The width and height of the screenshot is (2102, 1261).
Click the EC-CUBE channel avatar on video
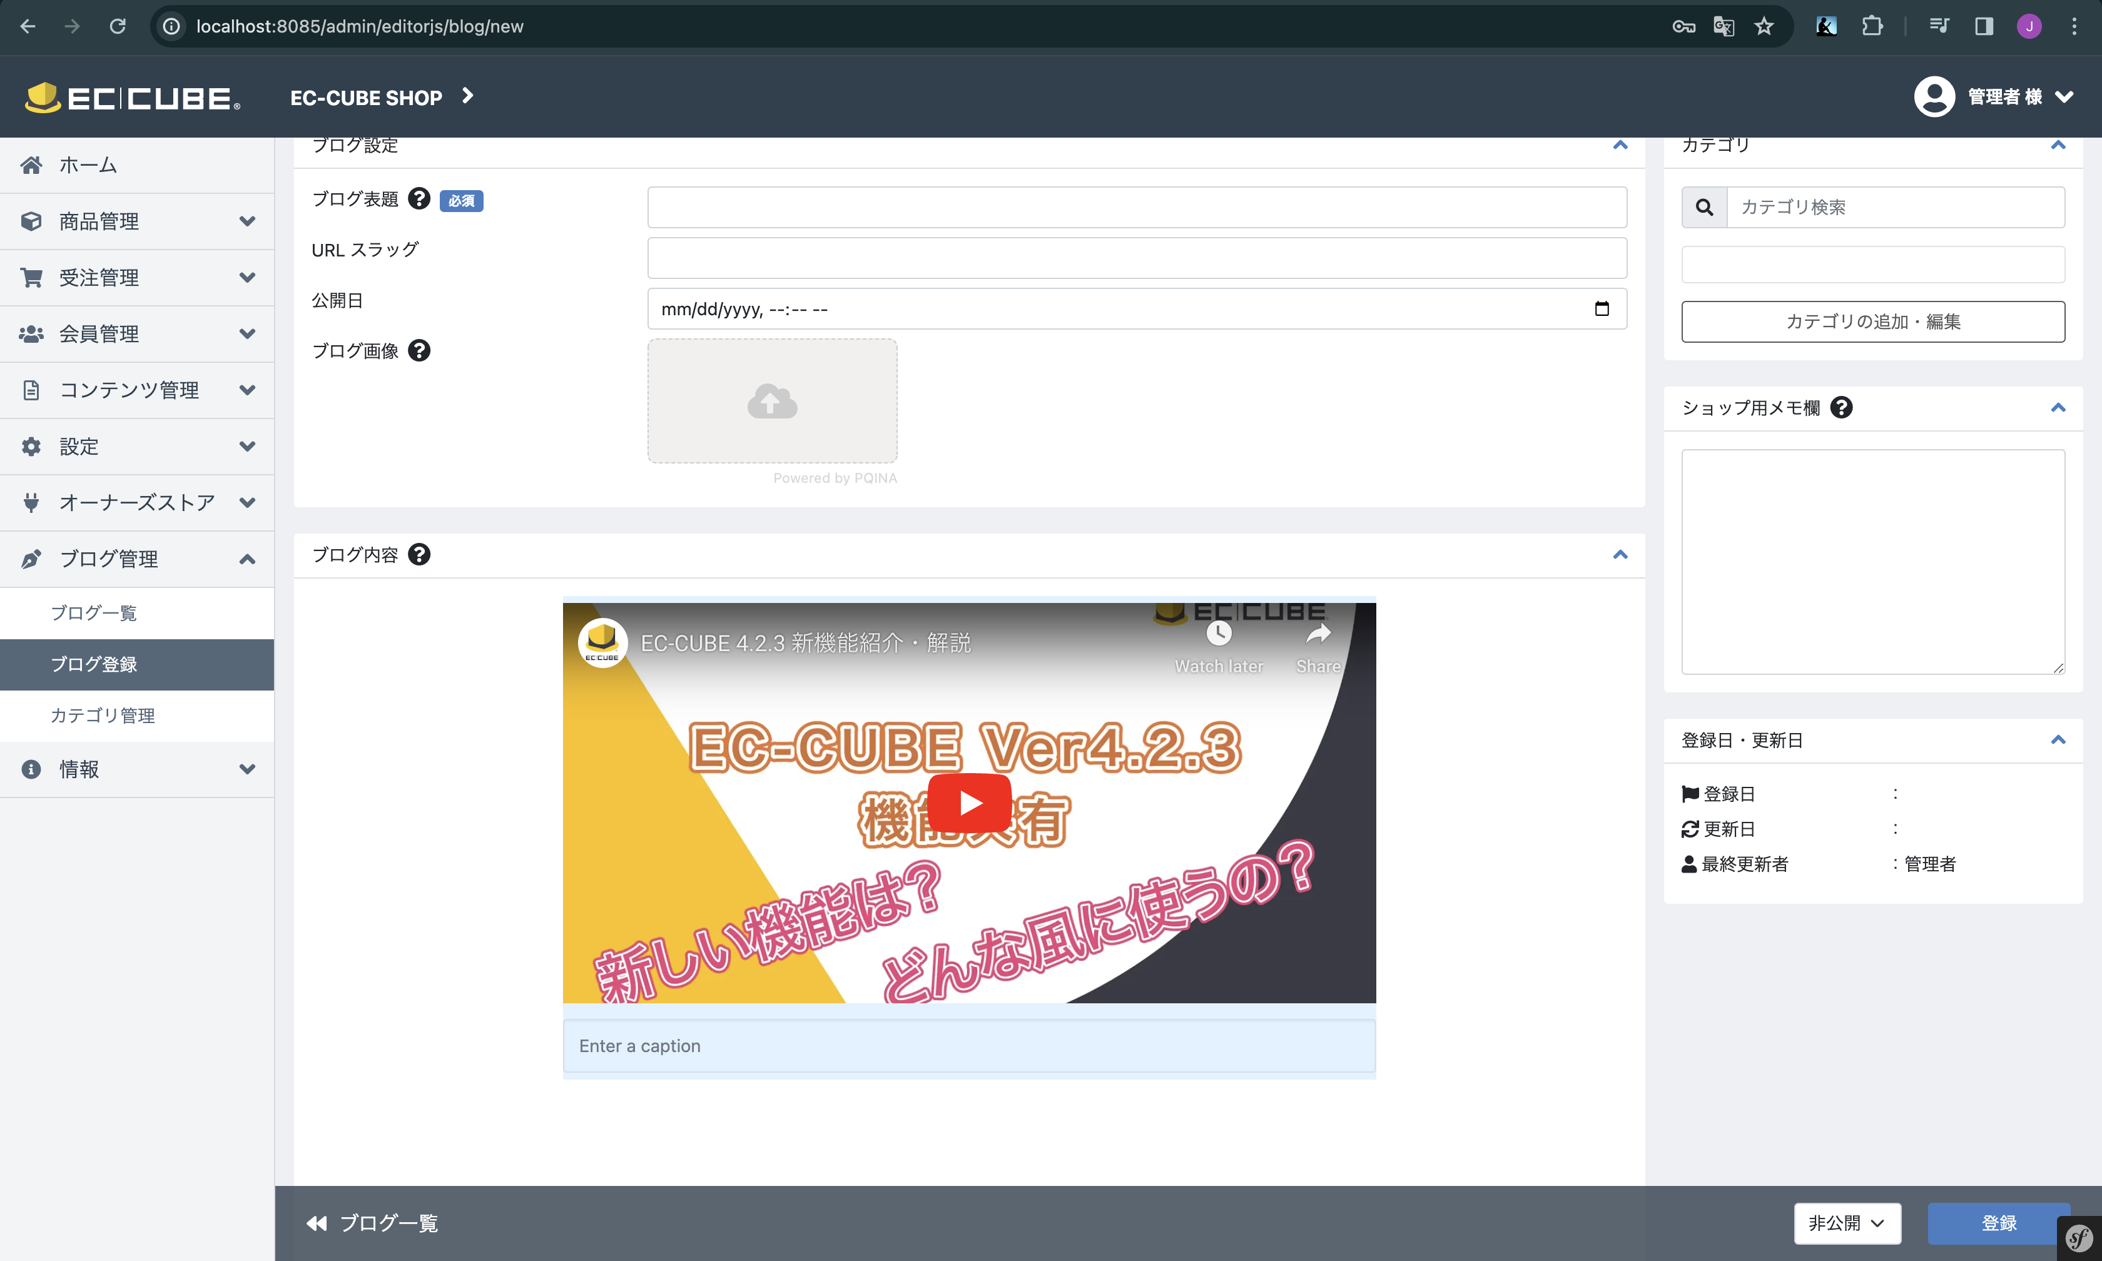click(x=602, y=642)
